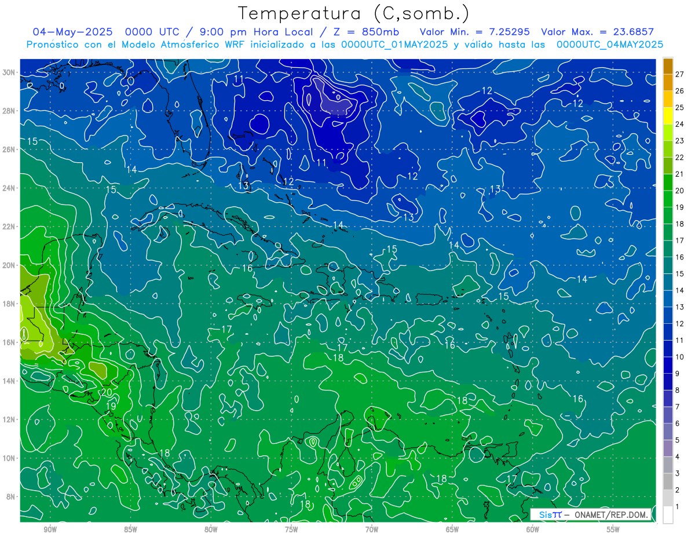The width and height of the screenshot is (695, 537).
Task: Click the "12N" latitude axis label
Action: [x=9, y=419]
